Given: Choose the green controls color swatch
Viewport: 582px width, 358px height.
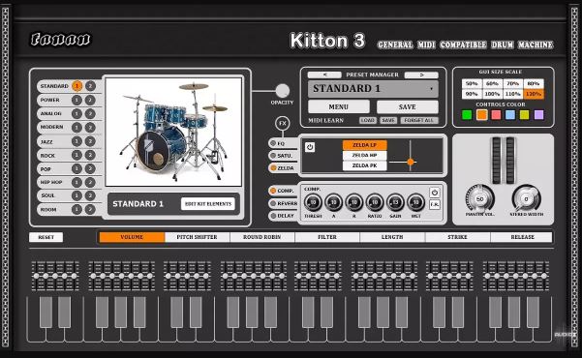Looking at the screenshot, I should [x=467, y=114].
